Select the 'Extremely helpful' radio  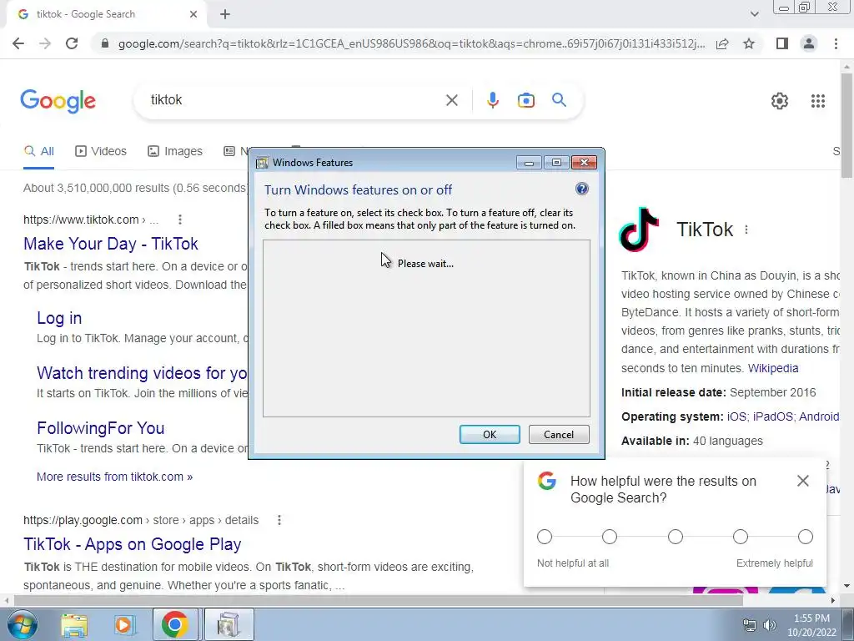[806, 537]
